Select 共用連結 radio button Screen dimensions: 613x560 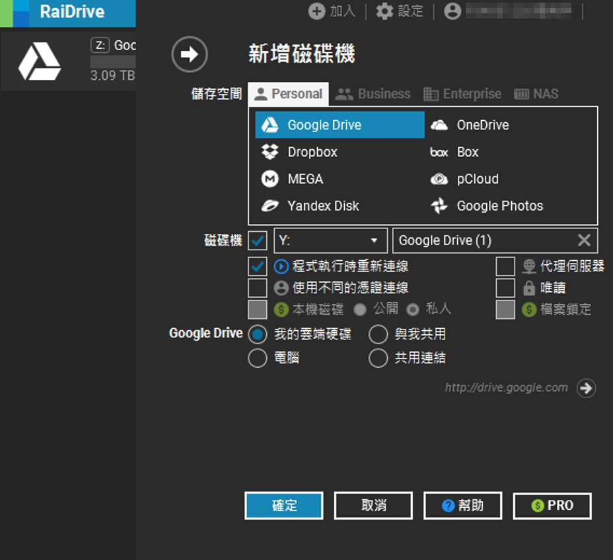tap(378, 358)
